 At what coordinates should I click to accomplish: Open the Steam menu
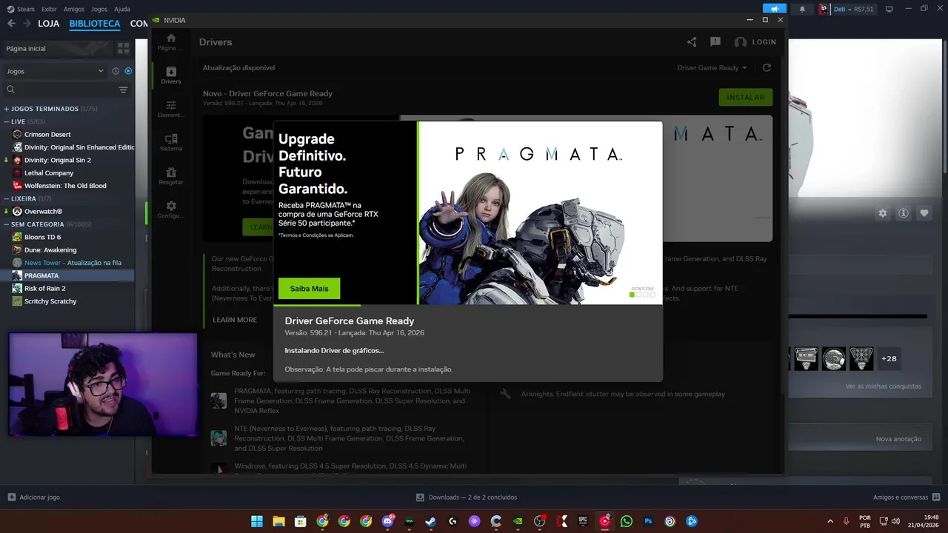[x=21, y=9]
